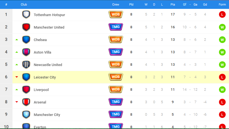Viewport: 229px width, 129px height.
Task: Open the Liverpool club name link
Action: [x=41, y=90]
